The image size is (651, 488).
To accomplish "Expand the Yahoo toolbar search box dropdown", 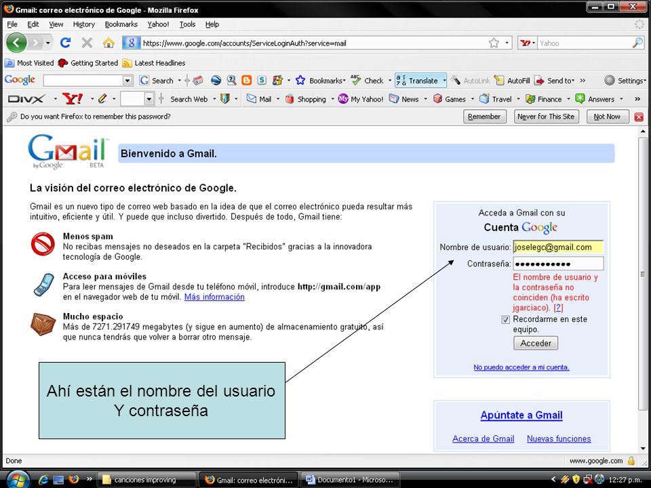I will tap(149, 99).
